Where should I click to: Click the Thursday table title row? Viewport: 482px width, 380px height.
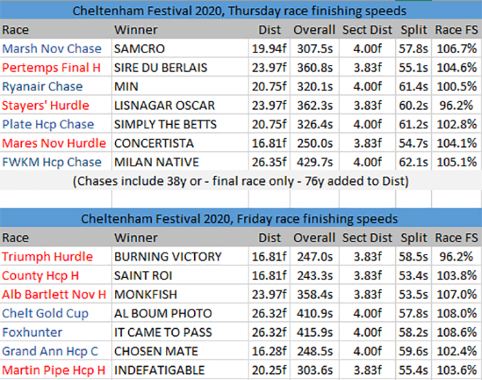tap(240, 10)
